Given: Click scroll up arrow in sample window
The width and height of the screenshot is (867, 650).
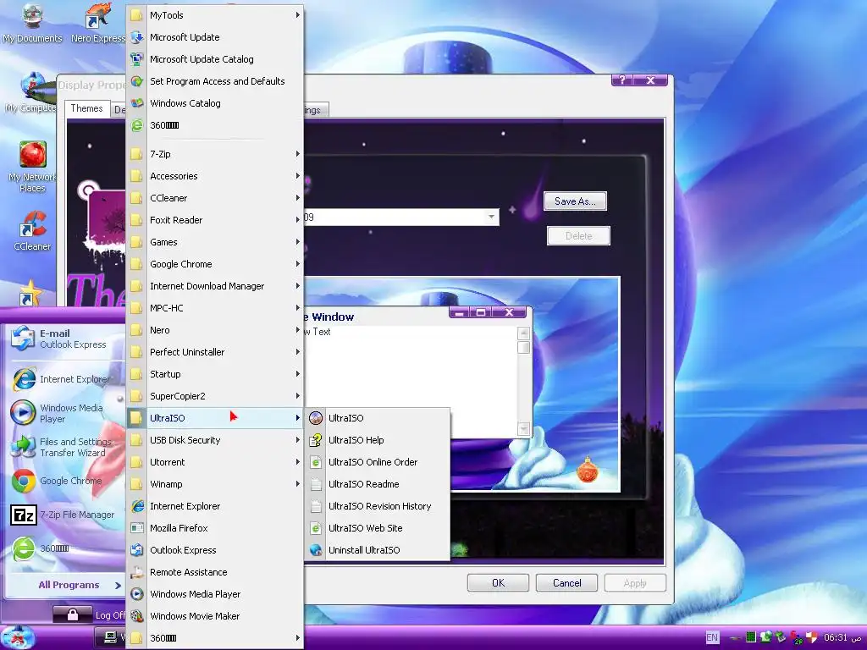Looking at the screenshot, I should tap(523, 333).
